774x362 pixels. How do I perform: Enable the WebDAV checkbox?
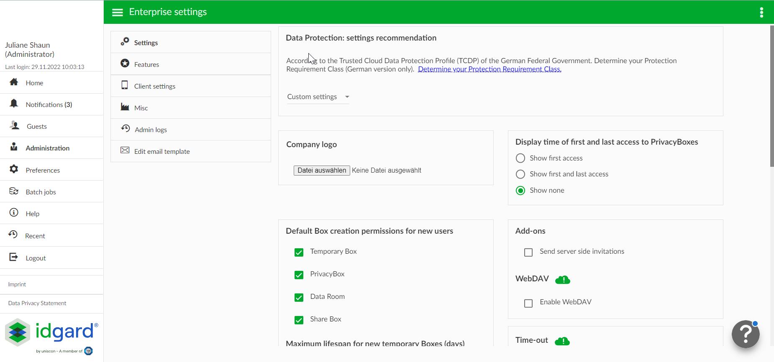click(528, 303)
